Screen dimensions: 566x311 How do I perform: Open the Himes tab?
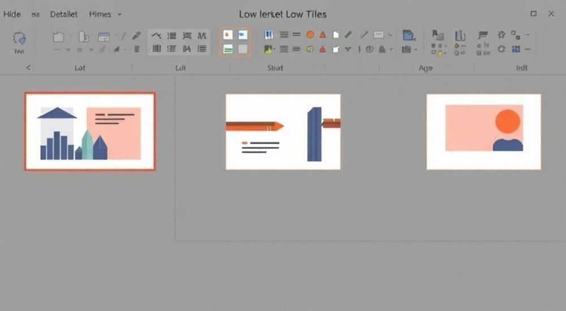(x=100, y=15)
